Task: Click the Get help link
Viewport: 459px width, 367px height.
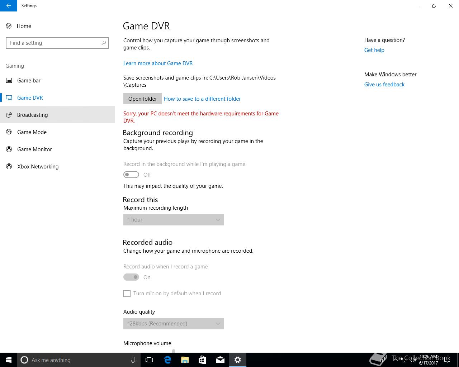Action: tap(374, 50)
